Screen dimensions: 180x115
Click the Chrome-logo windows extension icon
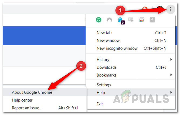pyautogui.click(x=141, y=20)
